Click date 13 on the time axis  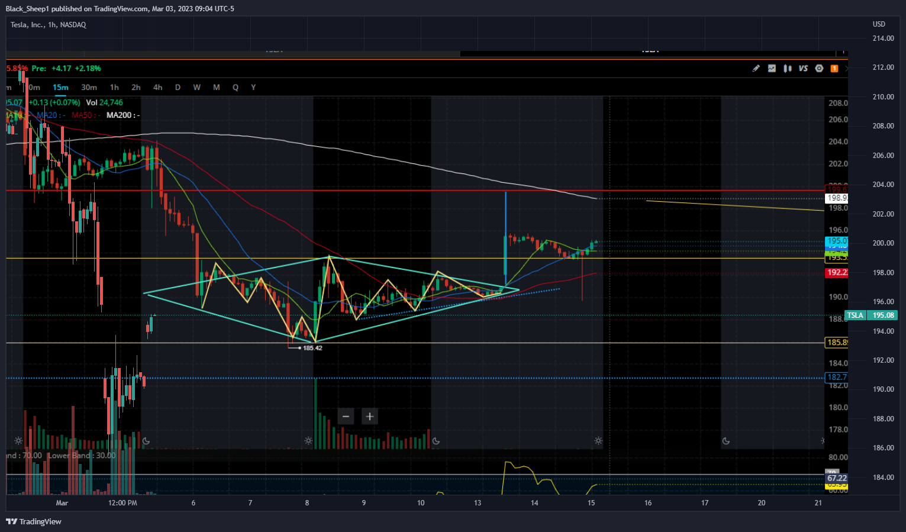pyautogui.click(x=478, y=503)
